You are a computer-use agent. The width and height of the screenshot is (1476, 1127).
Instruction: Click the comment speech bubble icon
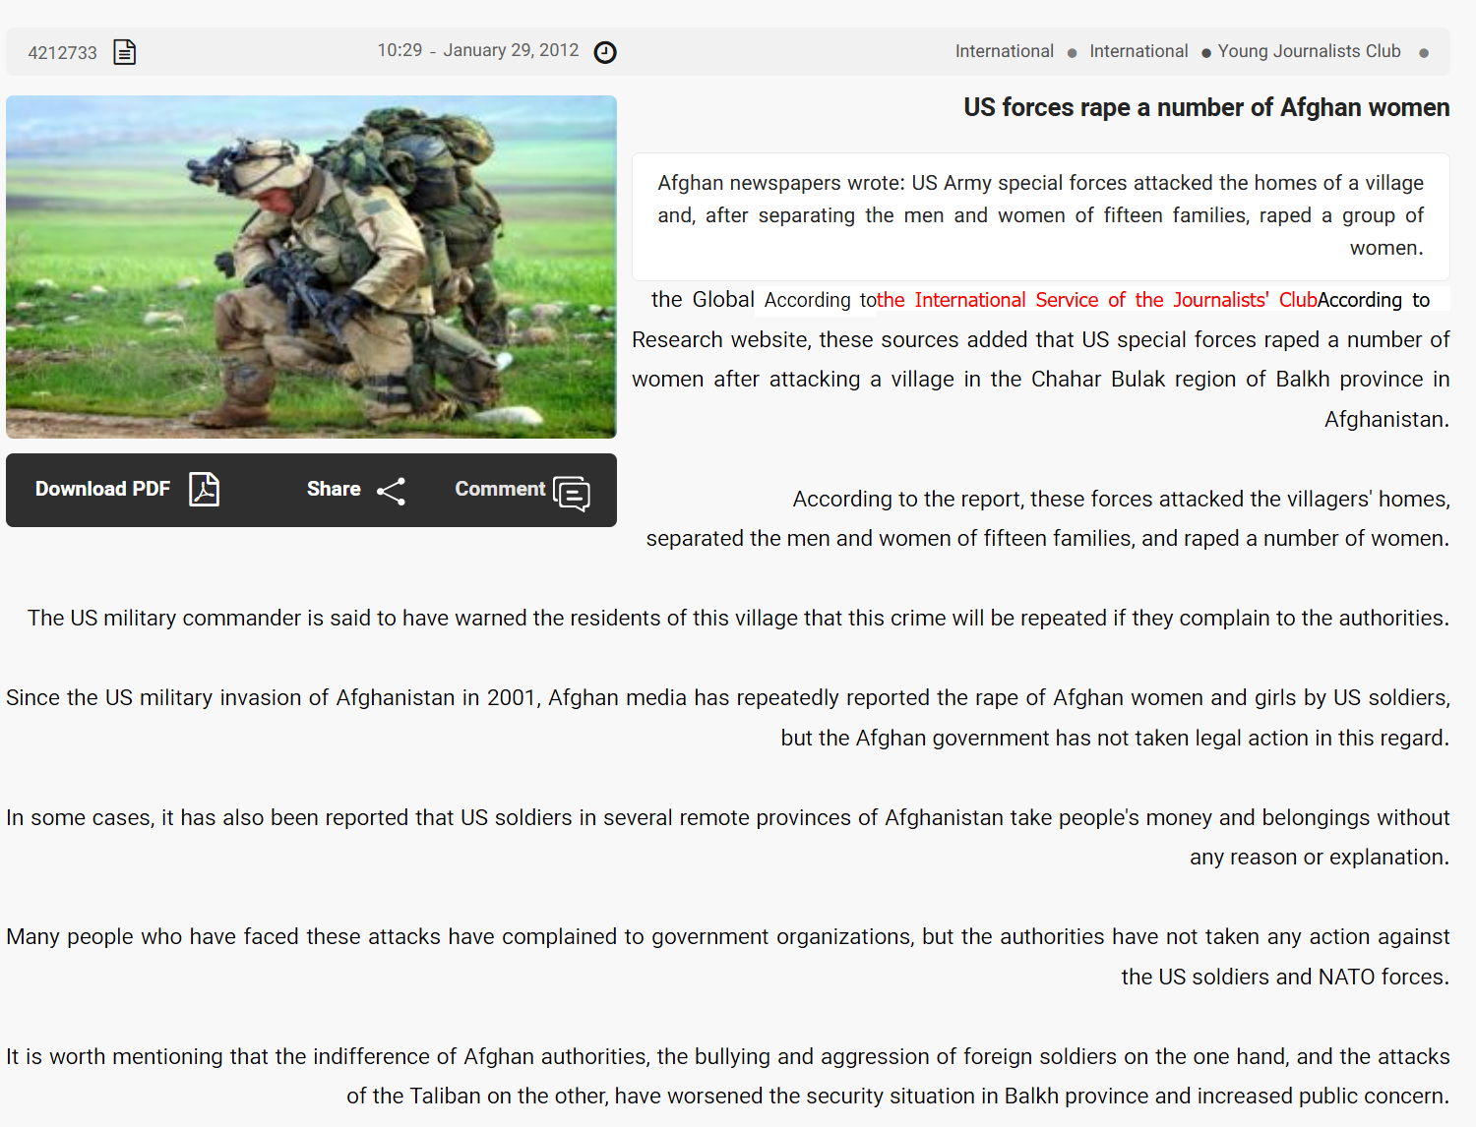[571, 493]
